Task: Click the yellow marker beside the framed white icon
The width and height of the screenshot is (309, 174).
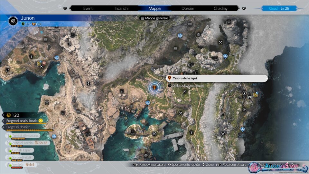Action: click(256, 95)
